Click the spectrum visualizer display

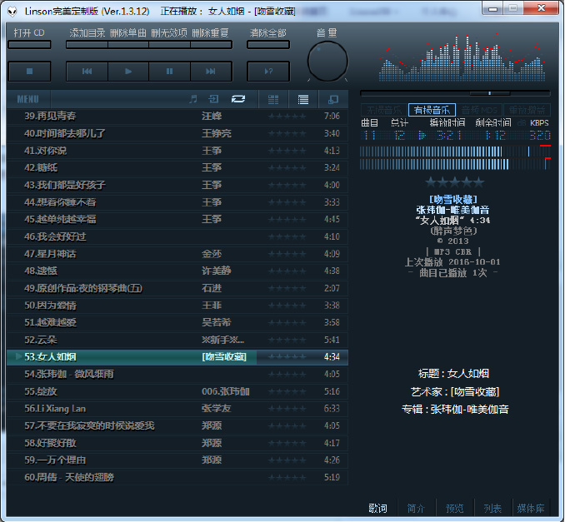(x=462, y=57)
